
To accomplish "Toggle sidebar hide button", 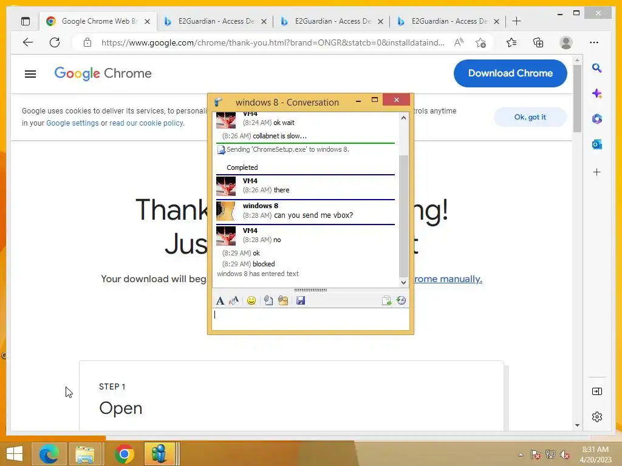I will pos(596,391).
